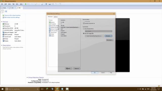Collapse the Devices section in sidebar
Screen dimensions: 162x91
click(2, 22)
